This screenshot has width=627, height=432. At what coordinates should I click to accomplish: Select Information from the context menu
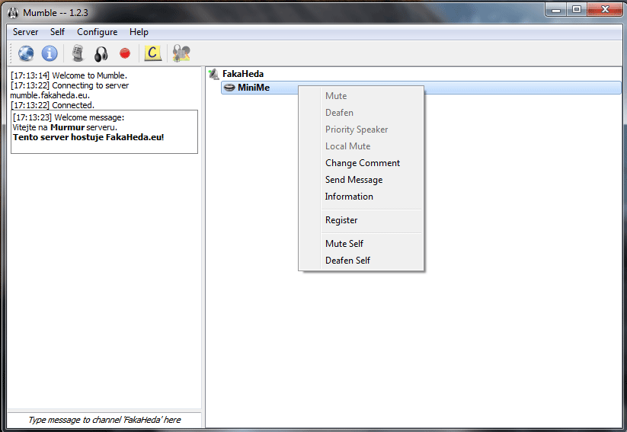pyautogui.click(x=349, y=197)
